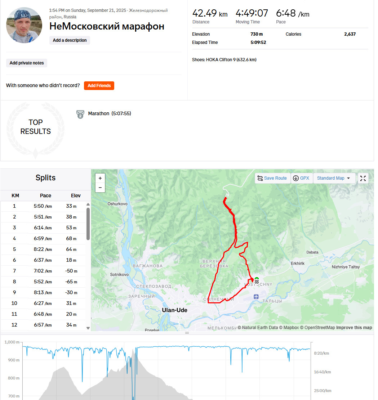Screen dimensions: 378x400
Task: Click the Add a description button
Action: [x=70, y=40]
